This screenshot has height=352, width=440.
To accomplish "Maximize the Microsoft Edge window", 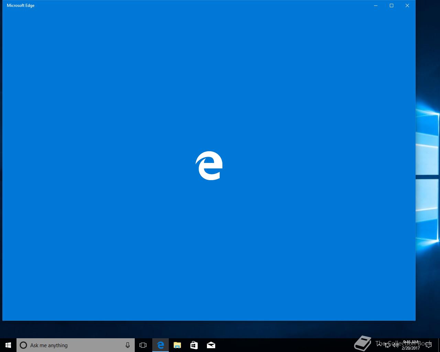I will [392, 5].
